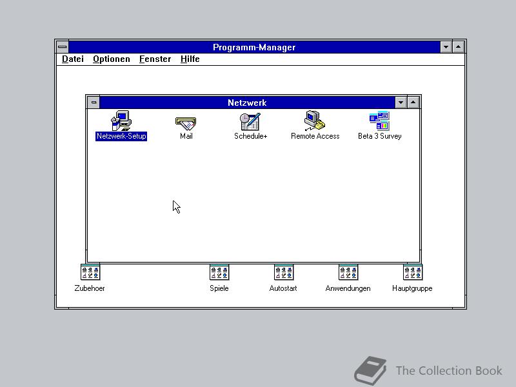Select the Netzwerk-Setup program icon
Viewport: 516px width, 387px height.
click(x=121, y=121)
